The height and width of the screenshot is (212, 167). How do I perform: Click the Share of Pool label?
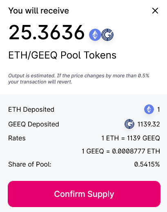[x=30, y=164]
